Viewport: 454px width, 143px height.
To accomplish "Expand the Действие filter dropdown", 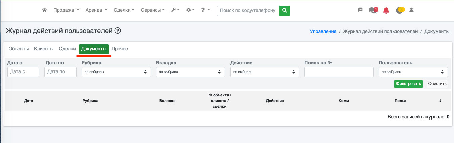I will pos(264,72).
